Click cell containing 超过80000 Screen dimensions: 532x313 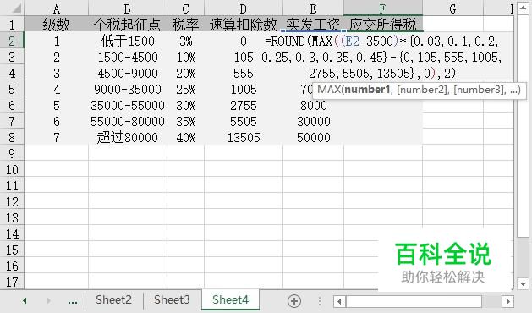coord(128,137)
